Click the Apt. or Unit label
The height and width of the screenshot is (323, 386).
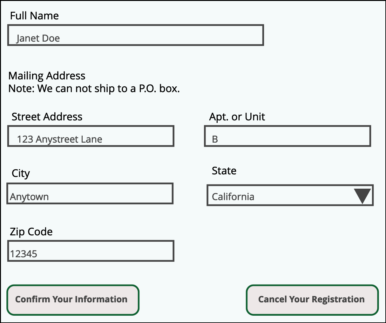tap(237, 117)
